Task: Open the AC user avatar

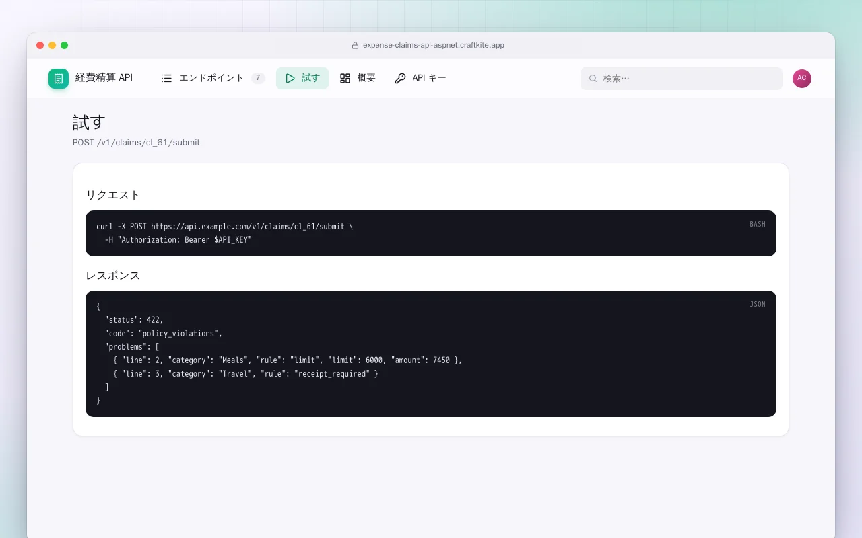Action: pyautogui.click(x=802, y=79)
